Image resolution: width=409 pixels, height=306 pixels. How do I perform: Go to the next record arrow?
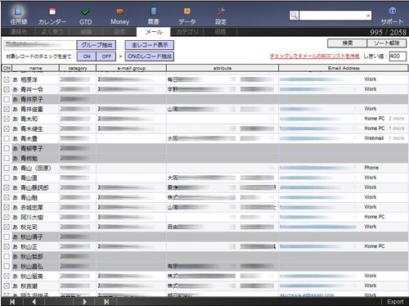point(84,302)
